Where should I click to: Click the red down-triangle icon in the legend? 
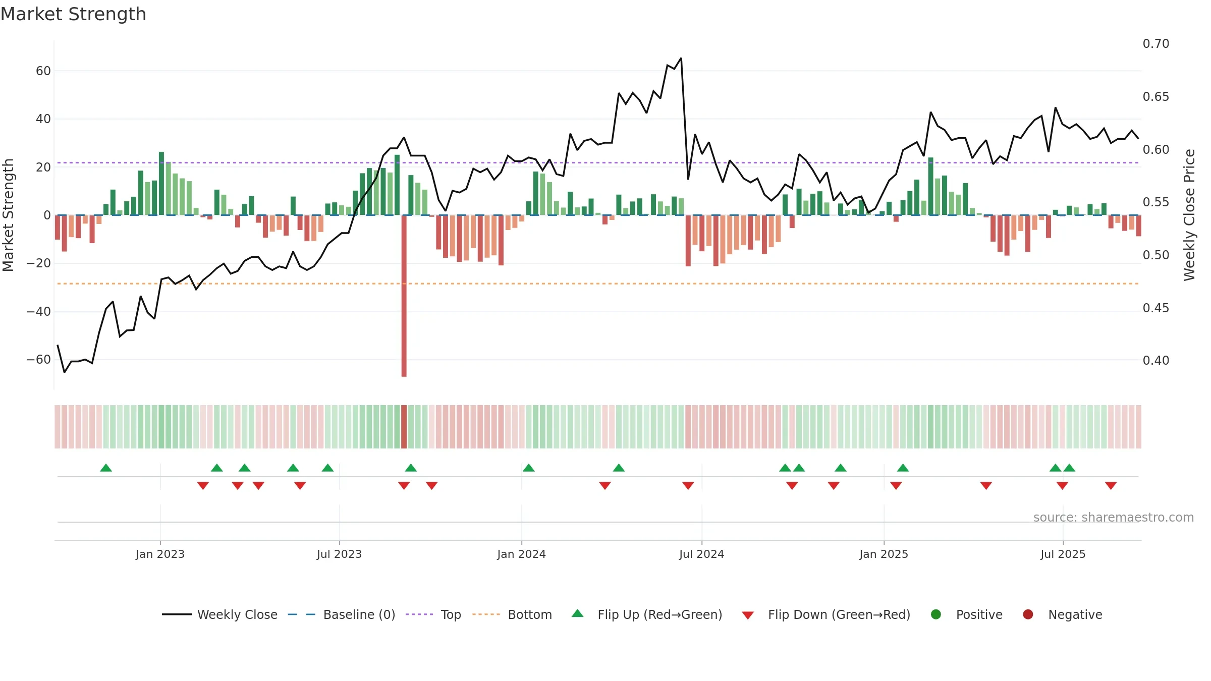pos(748,615)
